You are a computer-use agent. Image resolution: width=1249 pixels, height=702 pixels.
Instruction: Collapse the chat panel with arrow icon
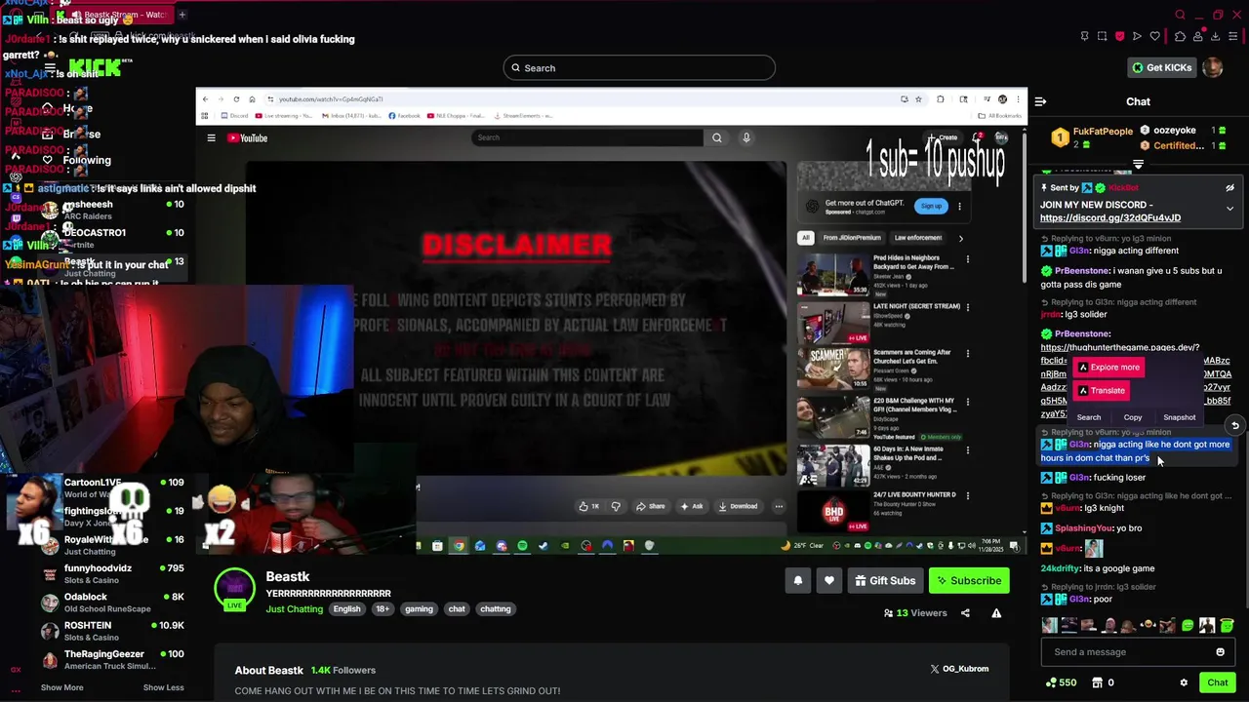1040,101
